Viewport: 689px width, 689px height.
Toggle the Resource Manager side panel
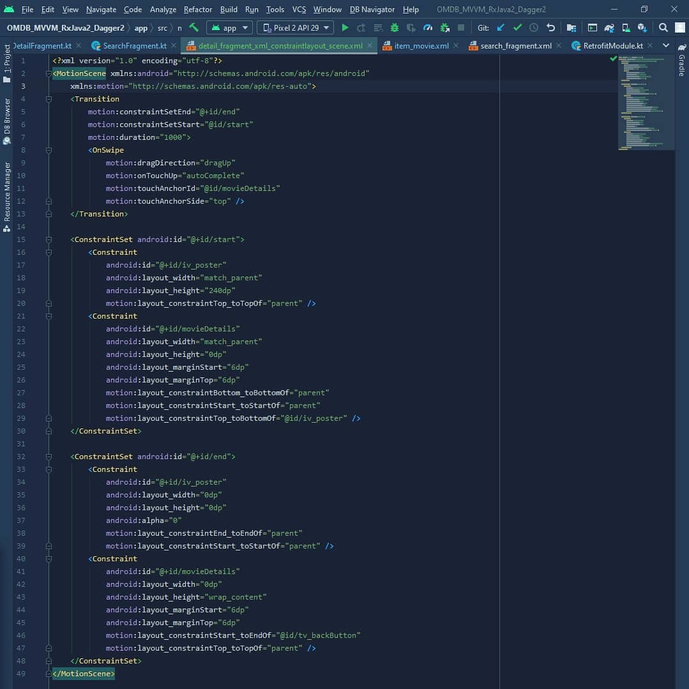(6, 197)
